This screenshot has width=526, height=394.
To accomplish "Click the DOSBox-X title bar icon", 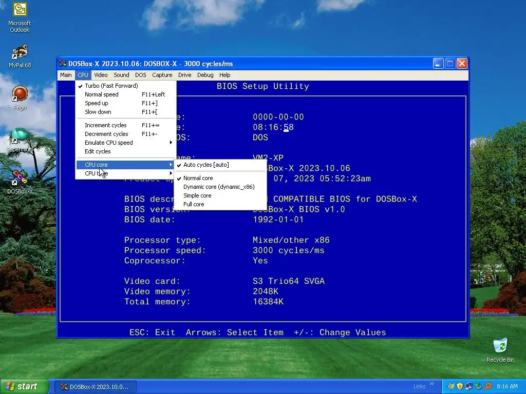I will 62,63.
